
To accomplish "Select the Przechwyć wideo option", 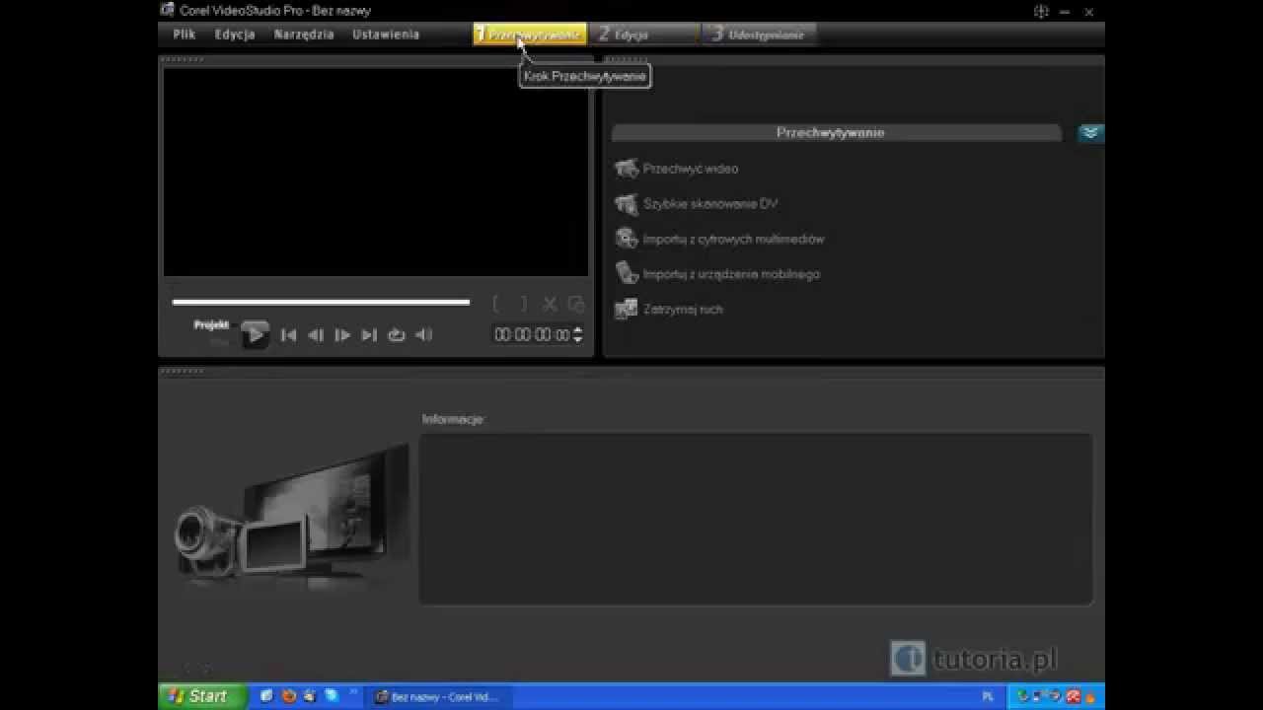I will [x=691, y=169].
